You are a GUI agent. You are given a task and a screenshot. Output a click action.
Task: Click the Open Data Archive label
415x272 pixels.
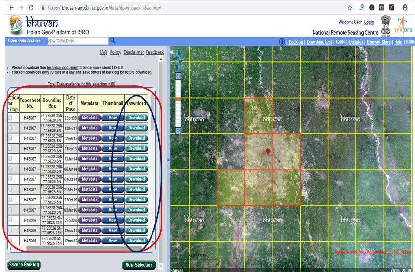point(24,41)
